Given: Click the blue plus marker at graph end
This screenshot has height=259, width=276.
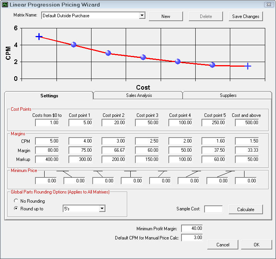Looking at the screenshot, I should [248, 66].
